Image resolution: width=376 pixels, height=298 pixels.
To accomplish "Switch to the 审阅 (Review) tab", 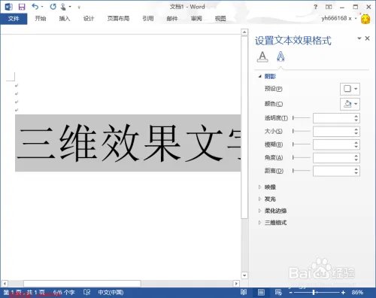I will (196, 19).
